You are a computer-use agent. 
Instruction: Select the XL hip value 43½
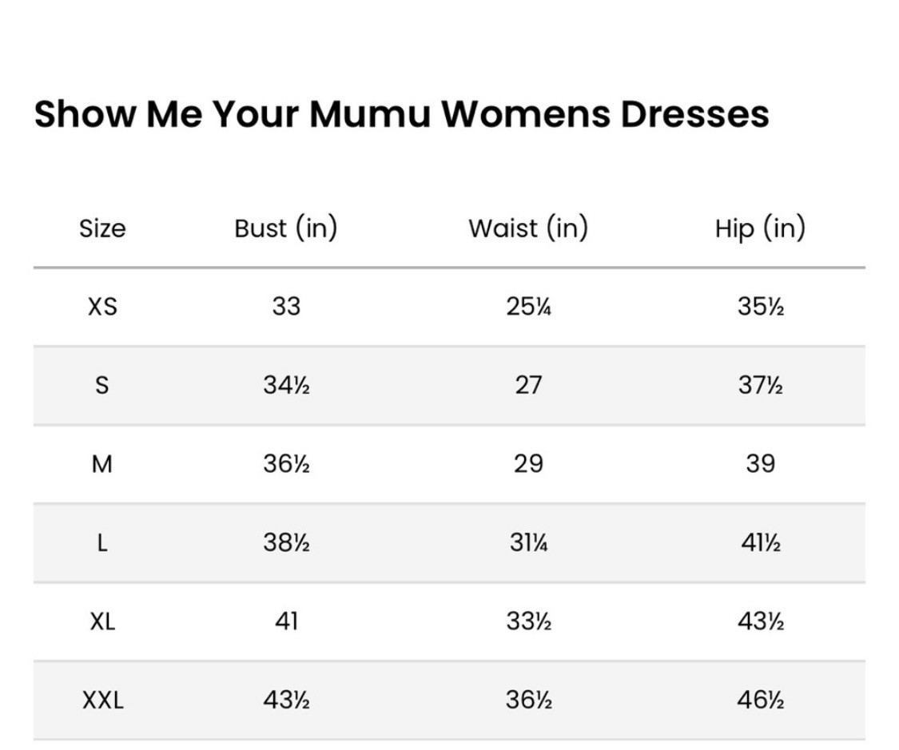[x=760, y=621]
